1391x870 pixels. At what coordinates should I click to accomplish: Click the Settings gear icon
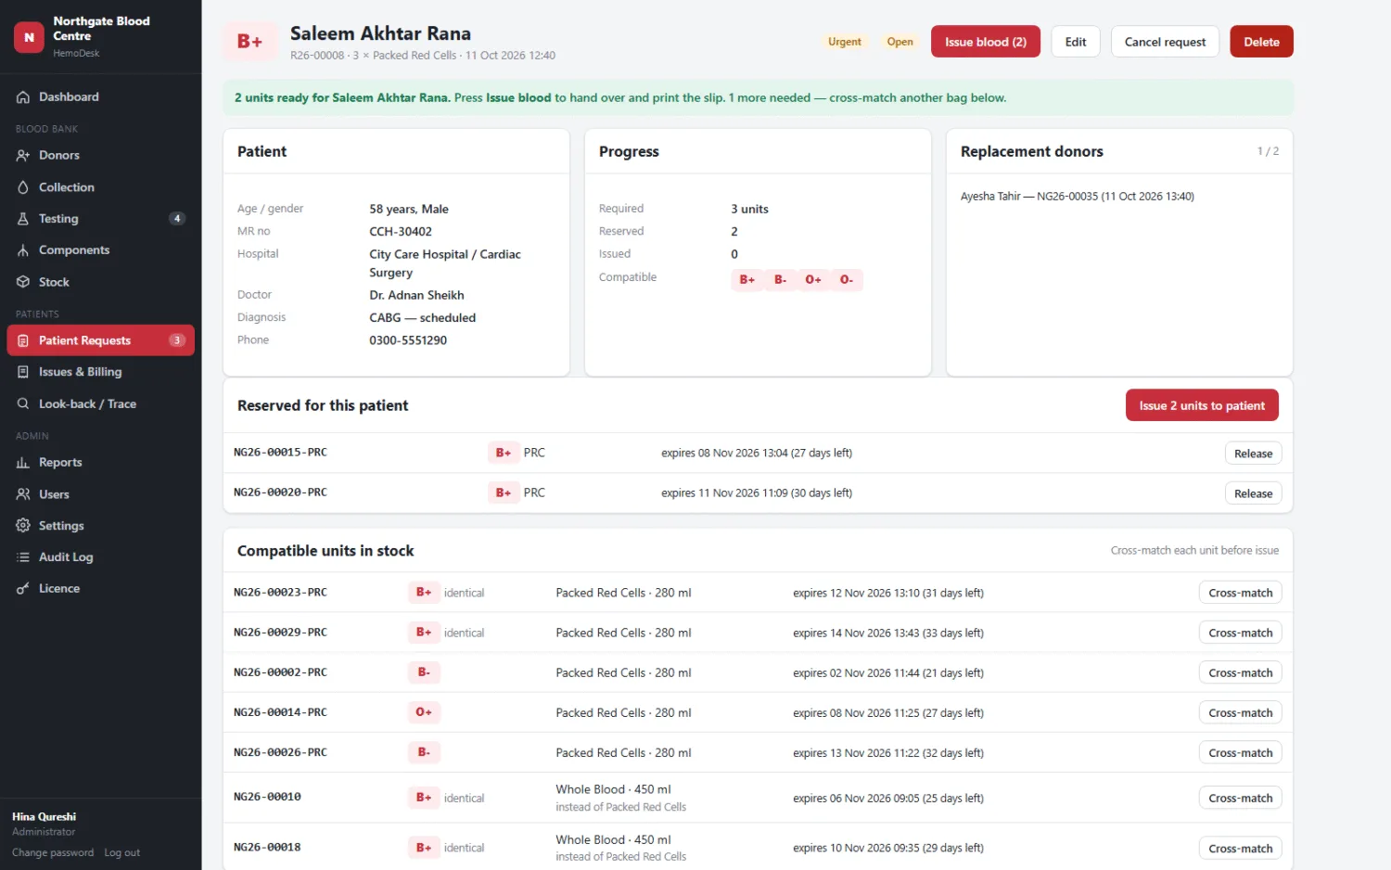(x=23, y=526)
